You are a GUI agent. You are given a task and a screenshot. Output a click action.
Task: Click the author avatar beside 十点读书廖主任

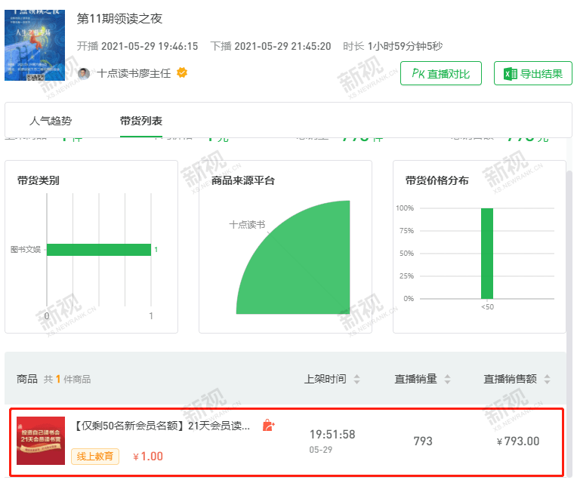pyautogui.click(x=84, y=73)
